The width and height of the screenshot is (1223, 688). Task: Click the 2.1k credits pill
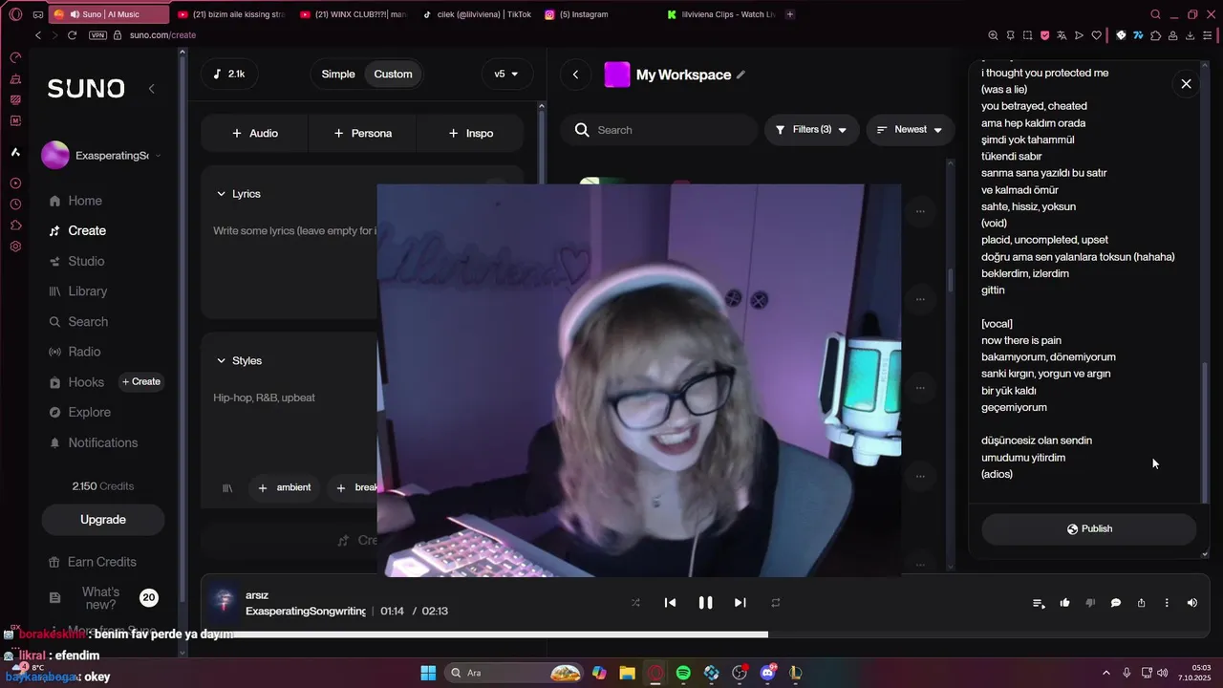(x=229, y=74)
